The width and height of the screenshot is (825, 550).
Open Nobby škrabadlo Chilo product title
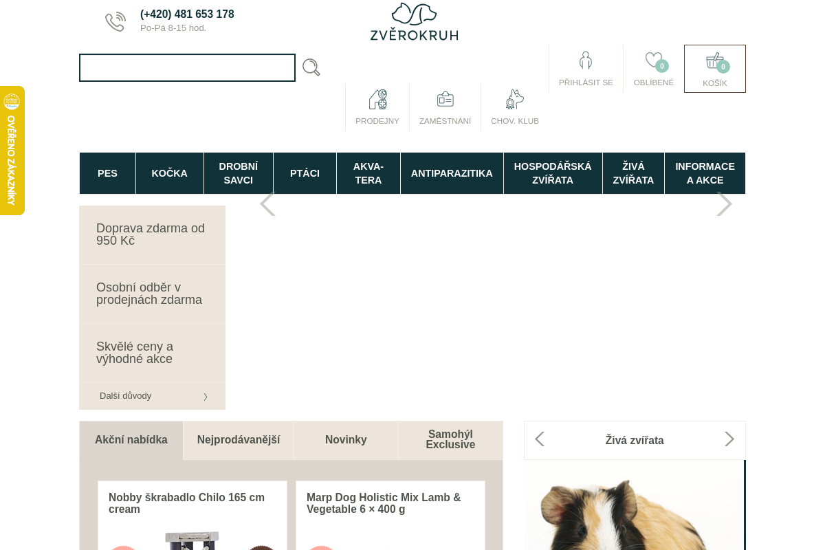(x=186, y=503)
